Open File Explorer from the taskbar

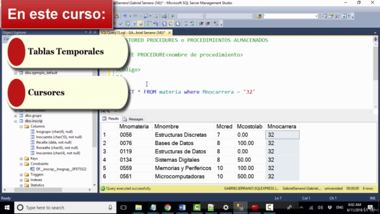[138, 207]
